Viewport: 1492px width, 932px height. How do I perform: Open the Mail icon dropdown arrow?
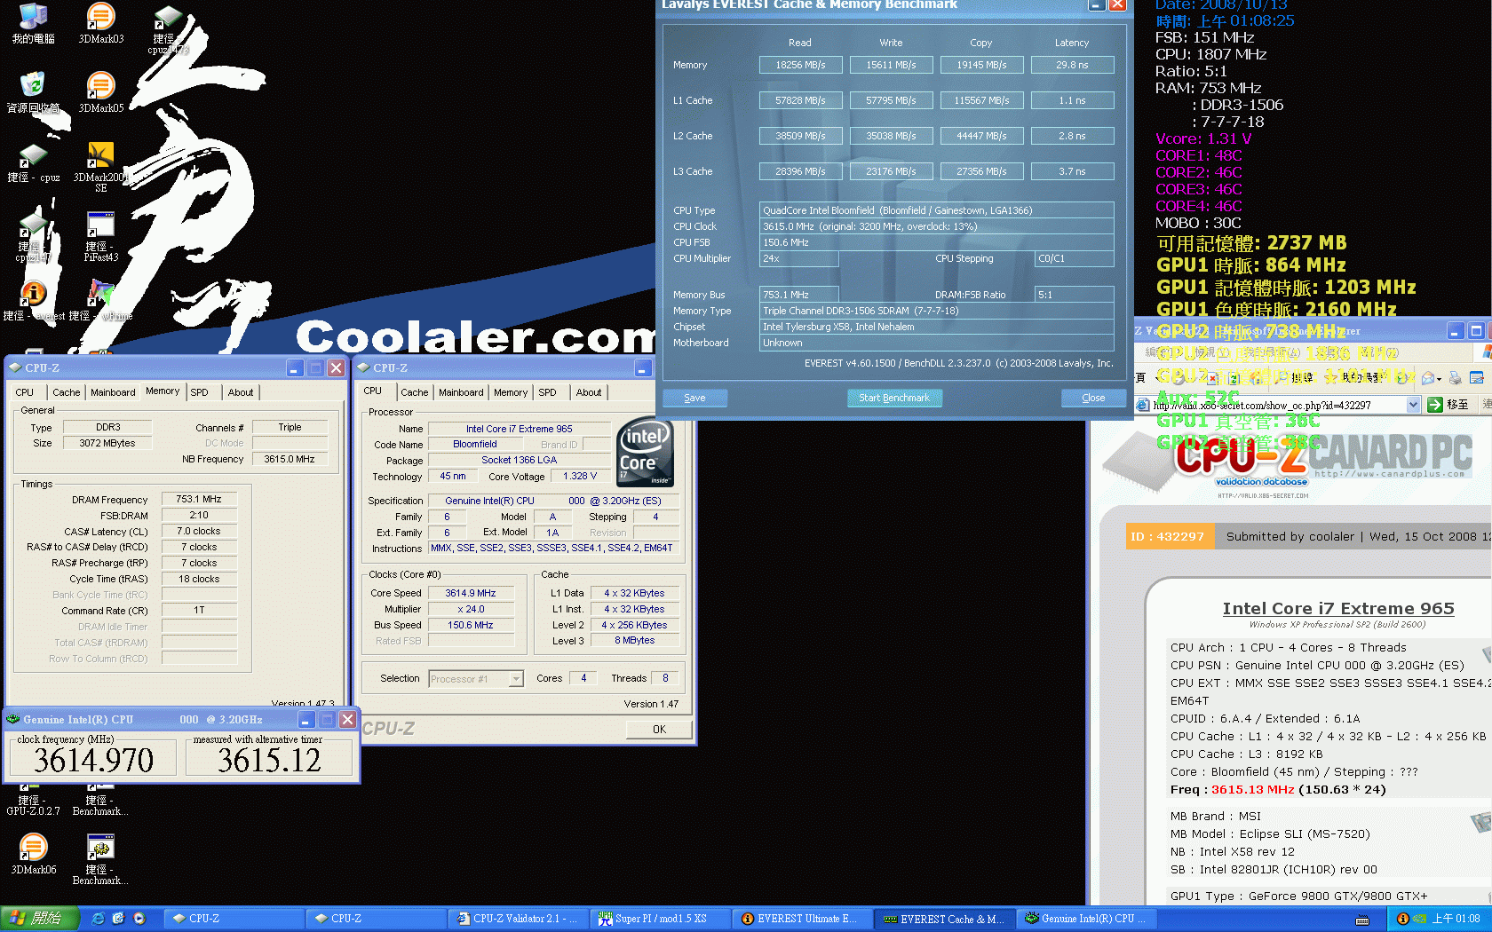click(1439, 379)
